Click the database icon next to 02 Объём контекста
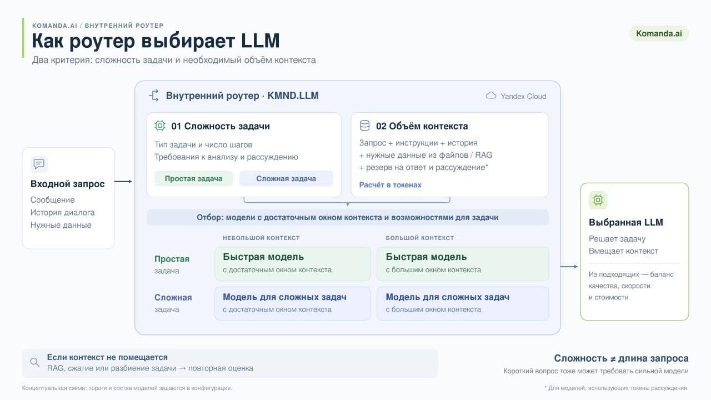711x400 pixels. [x=365, y=126]
